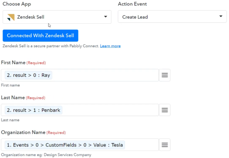Open the Zendesk Sell app selector
The width and height of the screenshot is (229, 158).
coord(57,17)
